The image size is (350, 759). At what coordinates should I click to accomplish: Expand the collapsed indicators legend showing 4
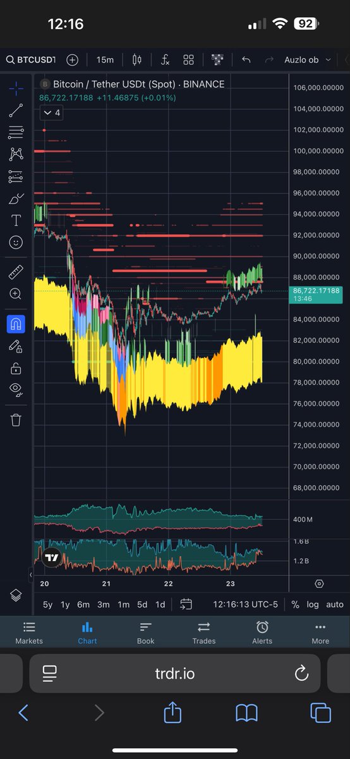51,113
